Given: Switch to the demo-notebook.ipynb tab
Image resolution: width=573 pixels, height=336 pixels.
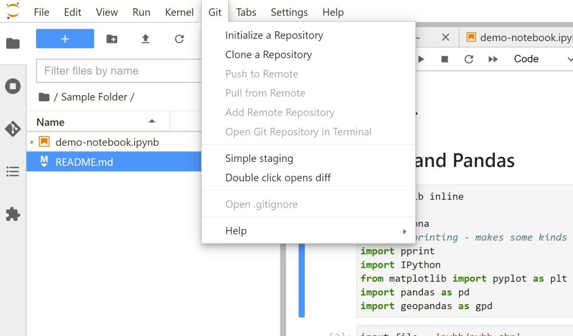Looking at the screenshot, I should (520, 37).
